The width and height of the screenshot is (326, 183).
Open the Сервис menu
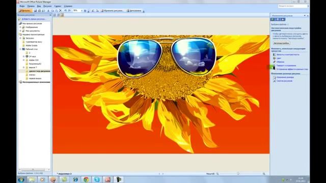click(58, 6)
